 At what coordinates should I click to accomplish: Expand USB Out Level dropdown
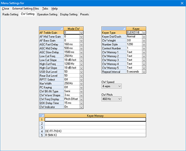coord(81,72)
